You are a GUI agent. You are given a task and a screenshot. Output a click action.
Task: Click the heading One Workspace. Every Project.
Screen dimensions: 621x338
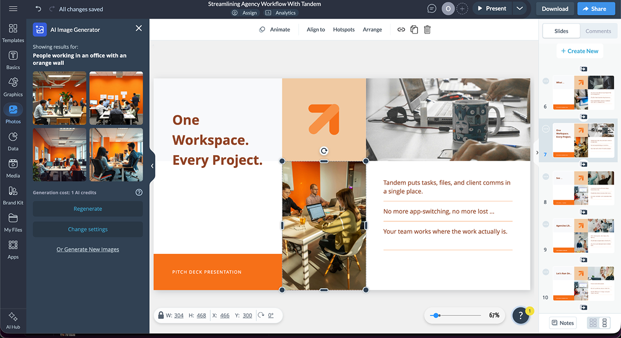point(217,140)
